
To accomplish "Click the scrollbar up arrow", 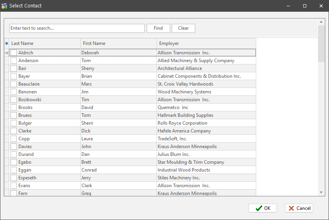I will pos(321,22).
